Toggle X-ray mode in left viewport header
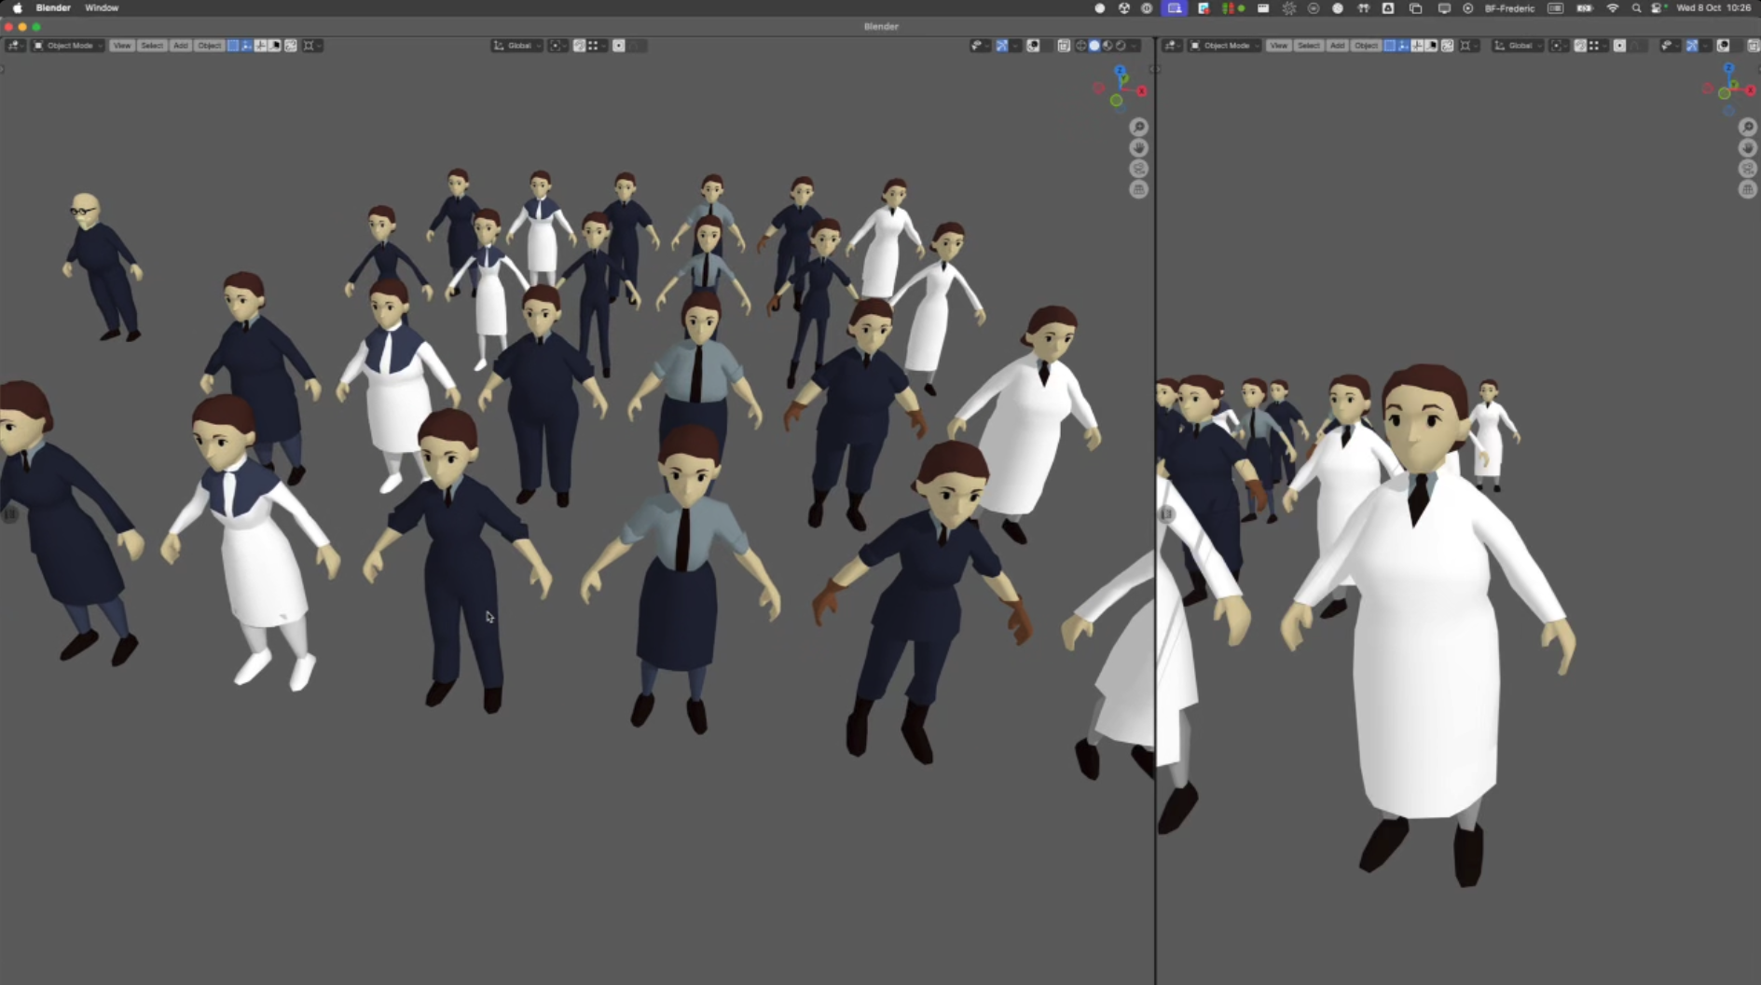1761x985 pixels. 1064,46
